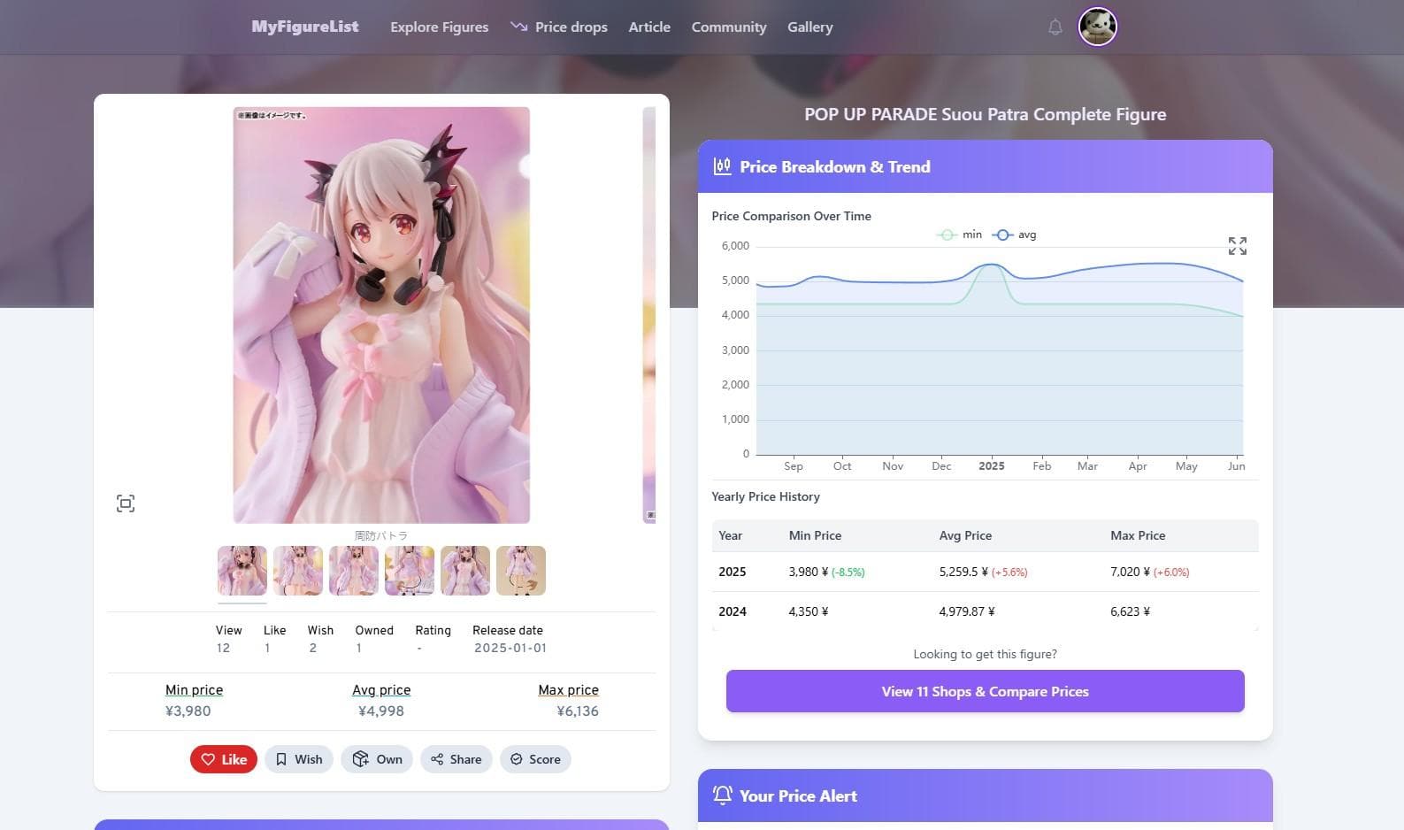
Task: Click the 2024 row in Yearly Price History
Action: [x=985, y=611]
